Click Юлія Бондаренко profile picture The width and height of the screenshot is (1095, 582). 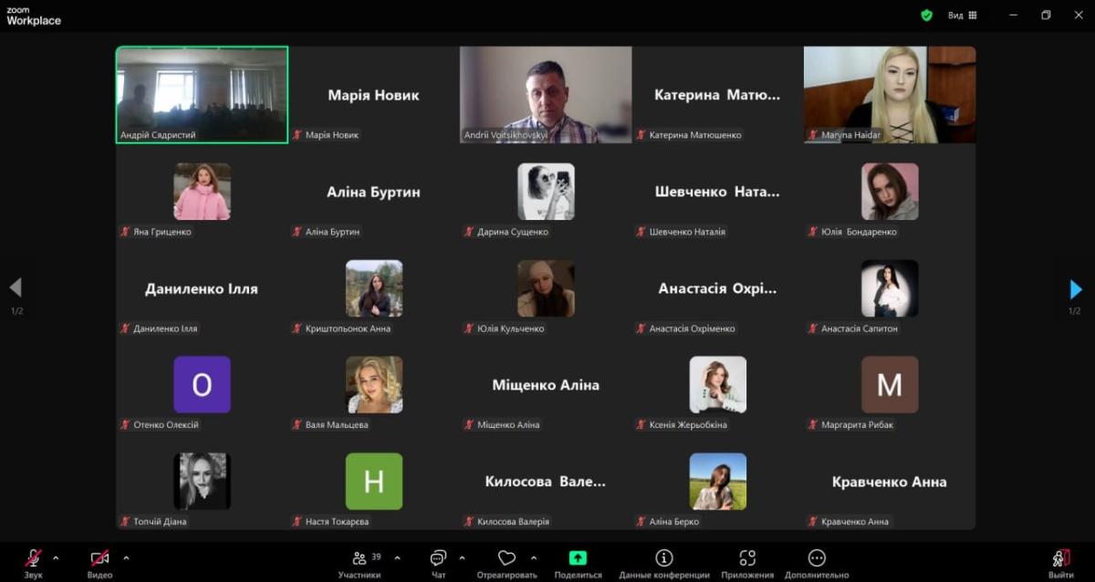[890, 192]
